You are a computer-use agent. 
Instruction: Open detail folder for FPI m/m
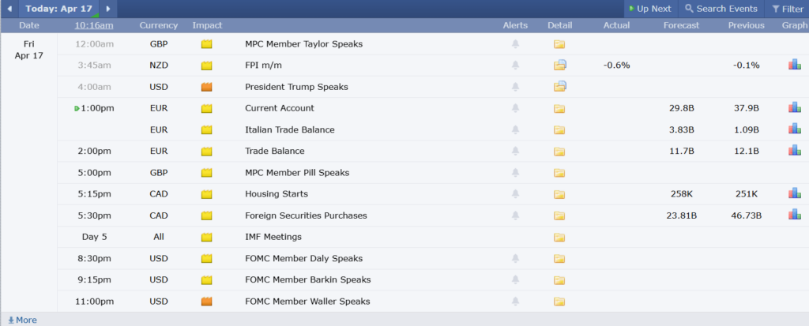coord(559,66)
